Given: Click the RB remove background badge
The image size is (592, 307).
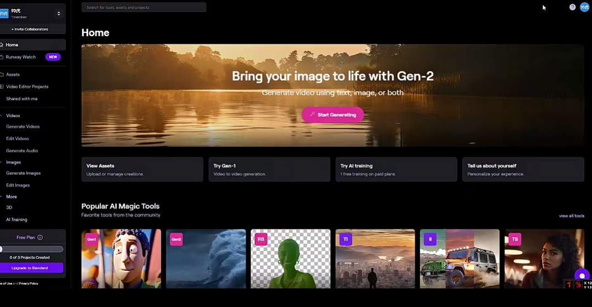Looking at the screenshot, I should [x=261, y=239].
